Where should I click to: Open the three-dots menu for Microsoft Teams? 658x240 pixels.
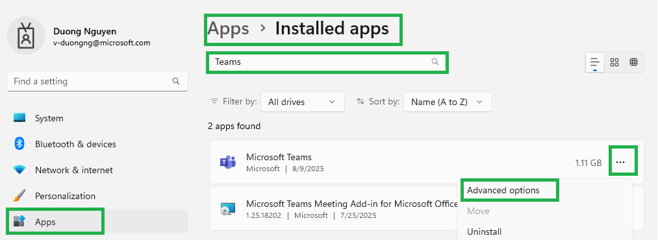[x=620, y=163]
